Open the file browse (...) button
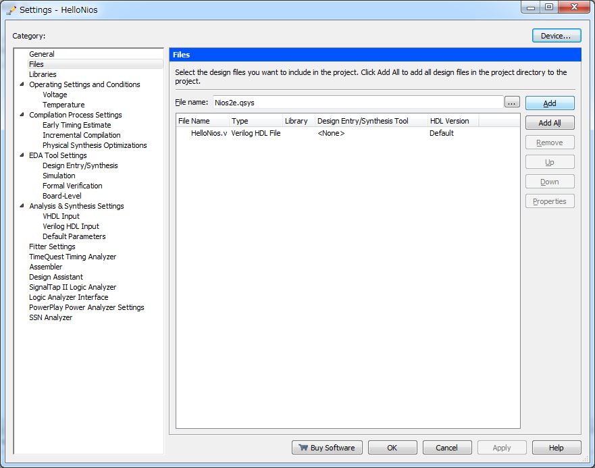Screen dimensions: 595x468 (x=512, y=102)
